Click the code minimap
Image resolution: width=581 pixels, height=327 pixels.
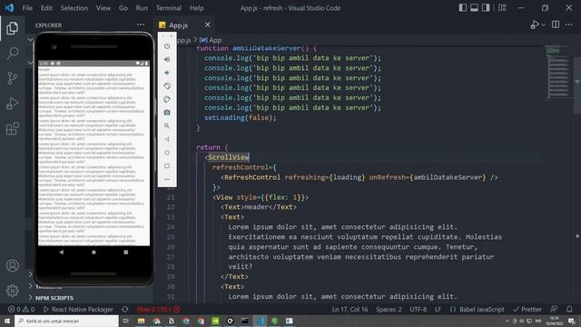click(x=558, y=73)
